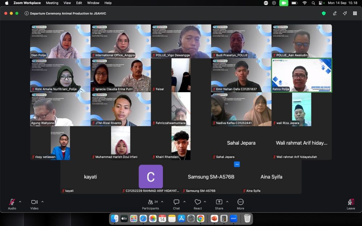Image resolution: width=362 pixels, height=226 pixels.
Task: Select the Emir Nehan Dafa C31251837 tile
Action: click(x=241, y=75)
